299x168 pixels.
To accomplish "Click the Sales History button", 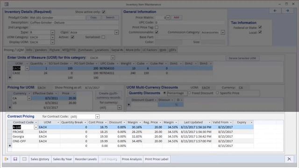I will click(40, 159).
